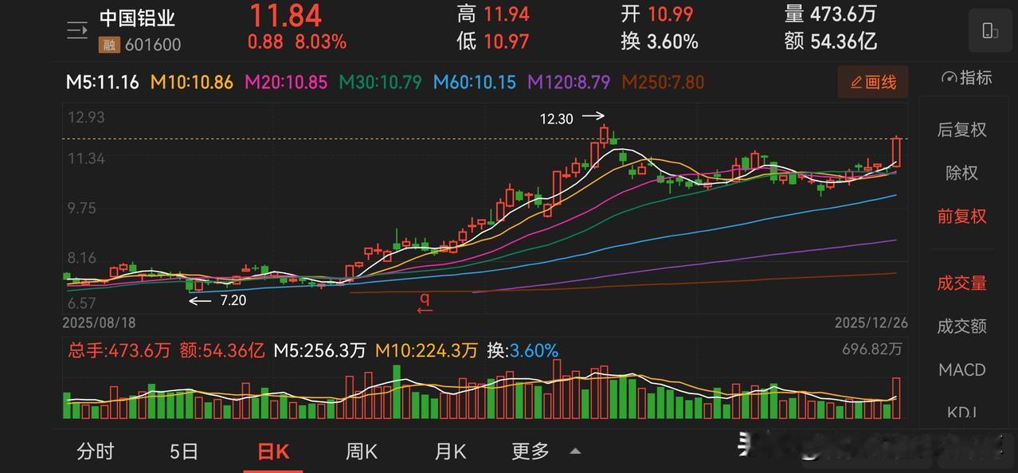Viewport: 1018px width, 473px height.
Task: Open the menu icon beside 中国铝业
Action: pos(77,31)
